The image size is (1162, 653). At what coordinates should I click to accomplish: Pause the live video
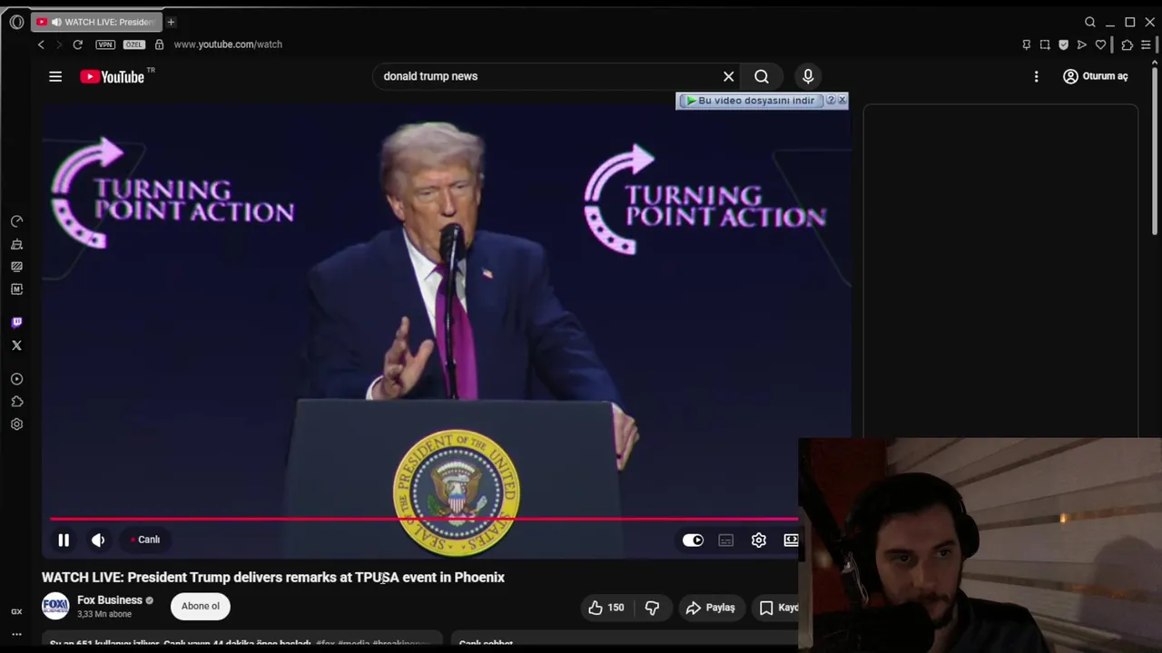click(x=64, y=540)
